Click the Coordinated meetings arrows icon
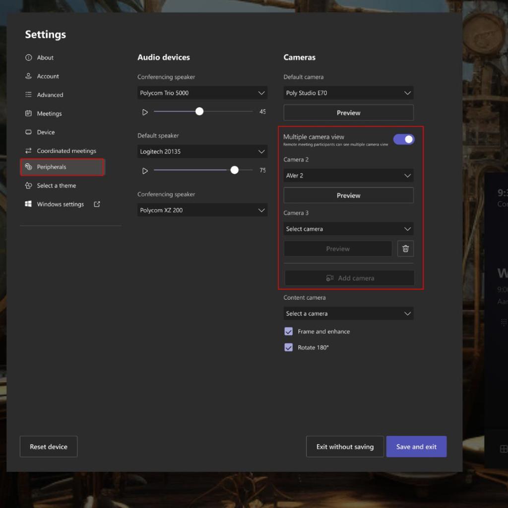 click(x=29, y=150)
